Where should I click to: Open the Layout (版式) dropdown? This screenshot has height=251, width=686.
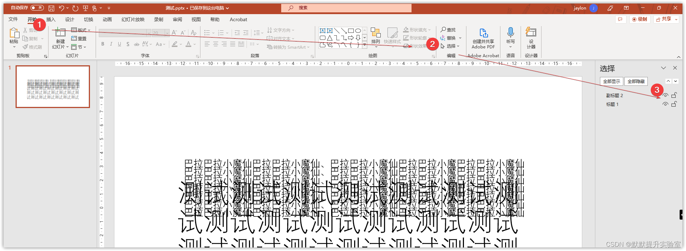pyautogui.click(x=81, y=30)
